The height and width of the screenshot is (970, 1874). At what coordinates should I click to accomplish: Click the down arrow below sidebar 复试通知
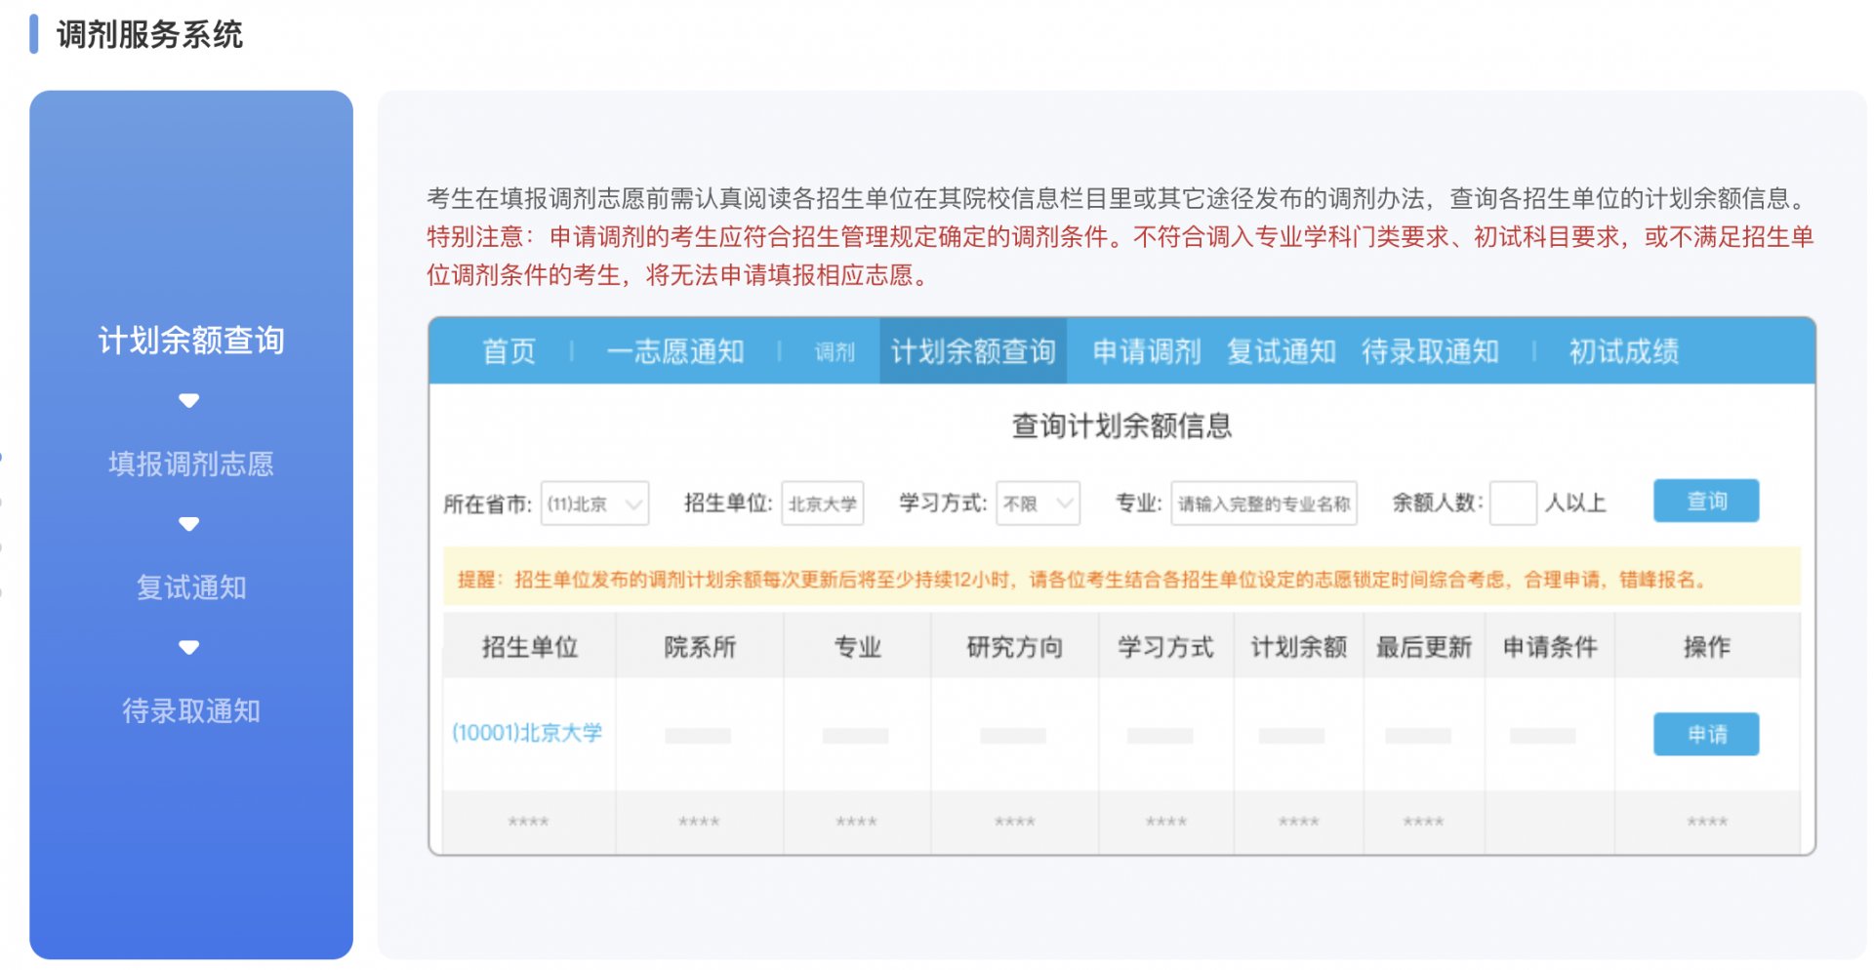pos(189,647)
